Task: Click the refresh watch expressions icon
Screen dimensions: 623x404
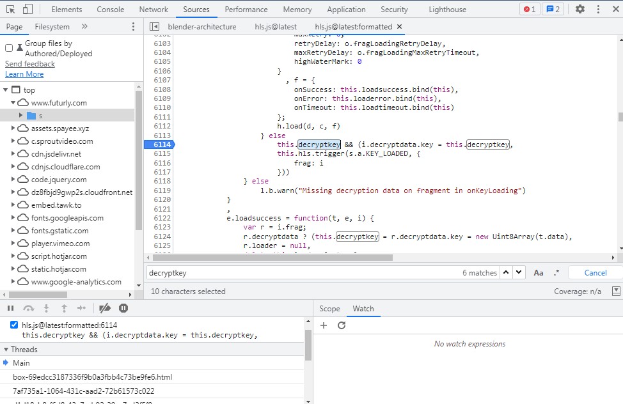Action: click(342, 325)
